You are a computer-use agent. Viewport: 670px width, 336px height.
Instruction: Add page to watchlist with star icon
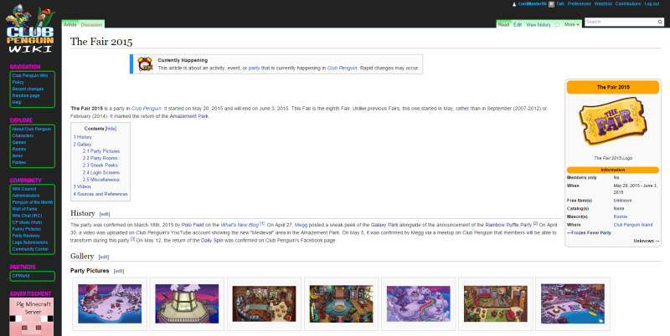[557, 25]
